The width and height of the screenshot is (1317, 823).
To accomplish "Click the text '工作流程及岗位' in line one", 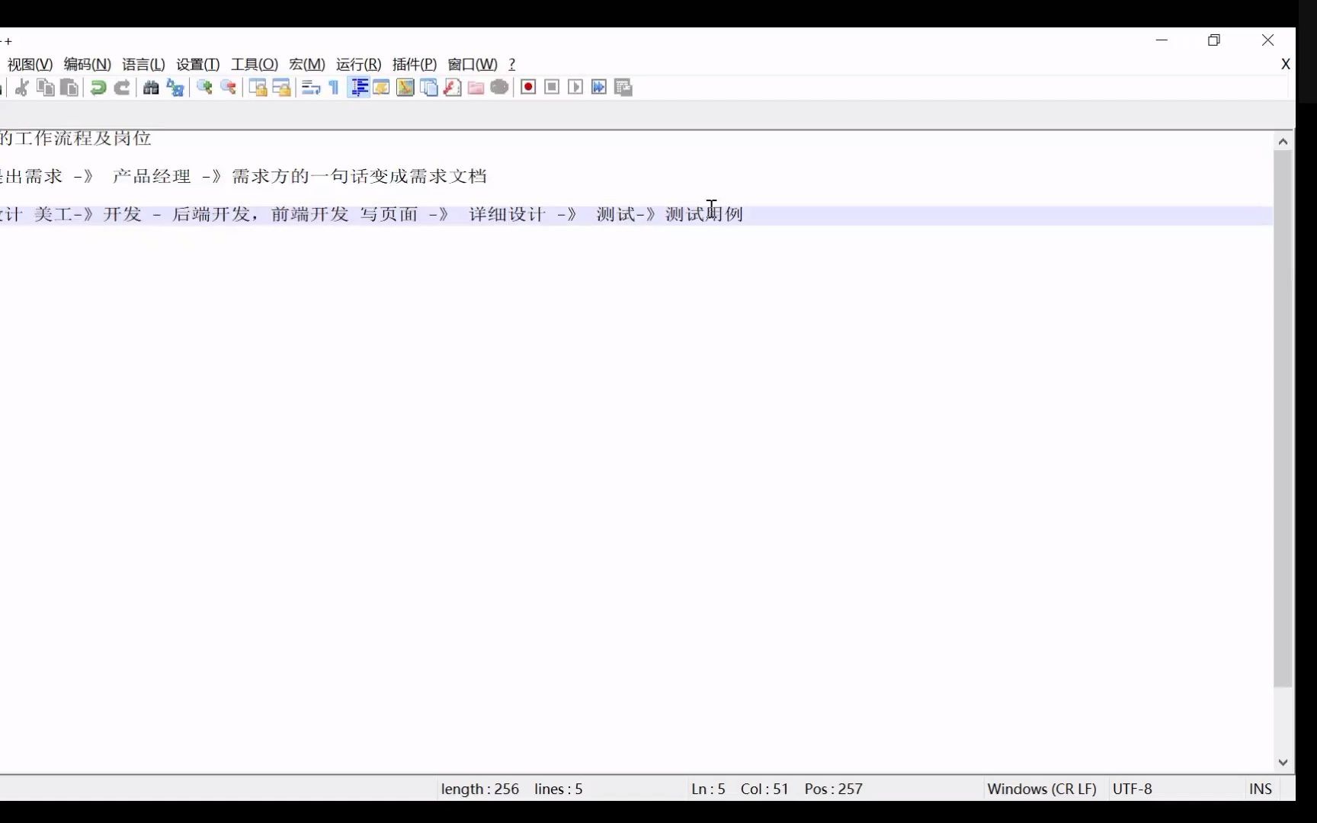I will 84,139.
